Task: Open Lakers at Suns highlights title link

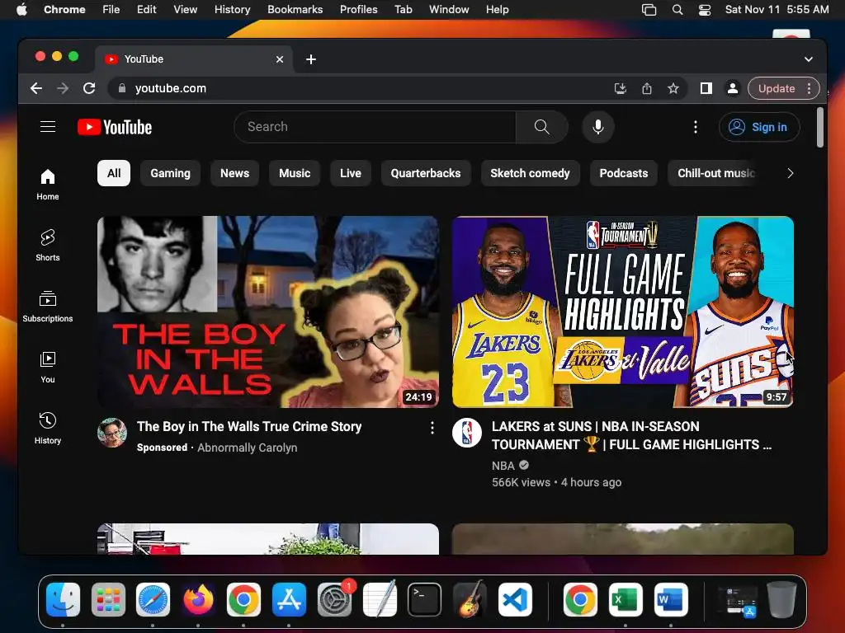Action: (x=631, y=435)
